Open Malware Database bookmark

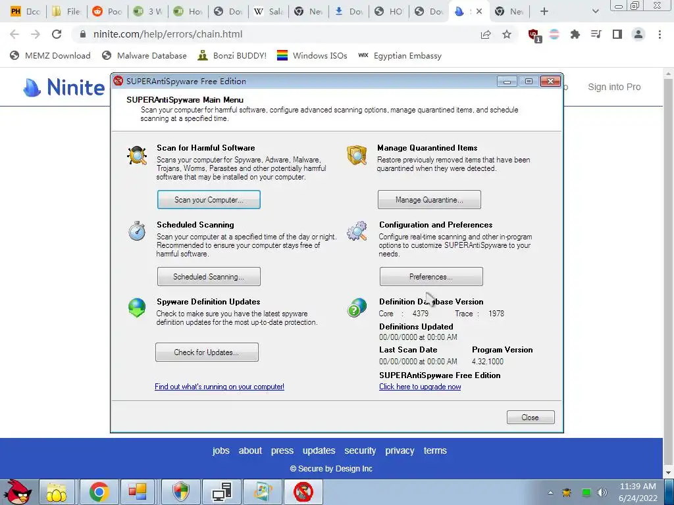pyautogui.click(x=144, y=55)
